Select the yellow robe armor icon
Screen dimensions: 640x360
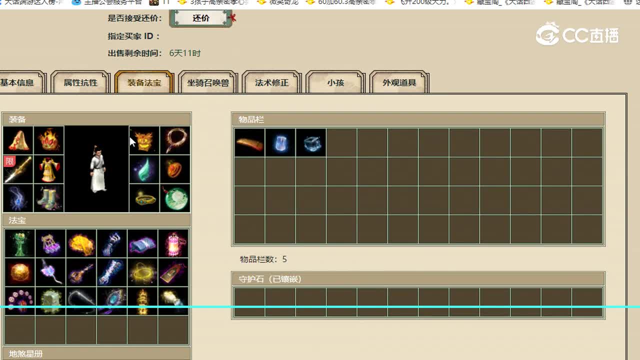coord(49,169)
